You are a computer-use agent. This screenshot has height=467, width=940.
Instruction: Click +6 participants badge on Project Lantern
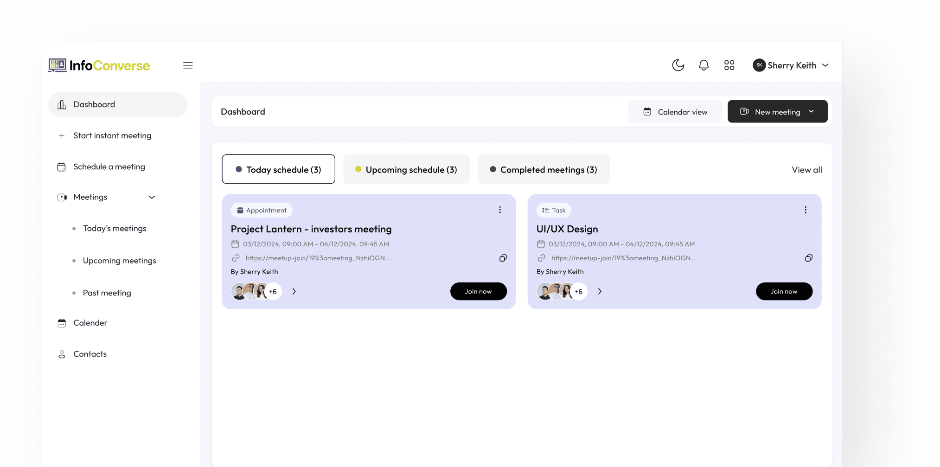[x=273, y=291]
